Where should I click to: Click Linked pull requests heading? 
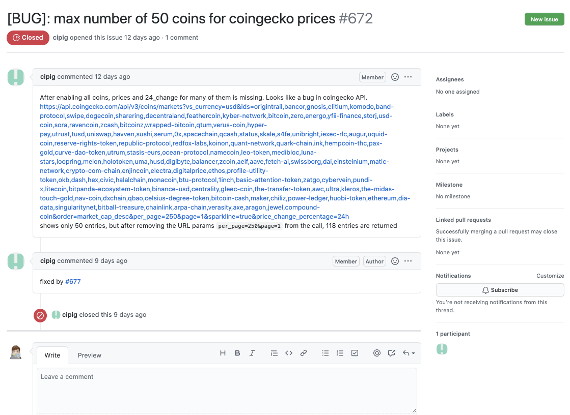[x=463, y=220]
